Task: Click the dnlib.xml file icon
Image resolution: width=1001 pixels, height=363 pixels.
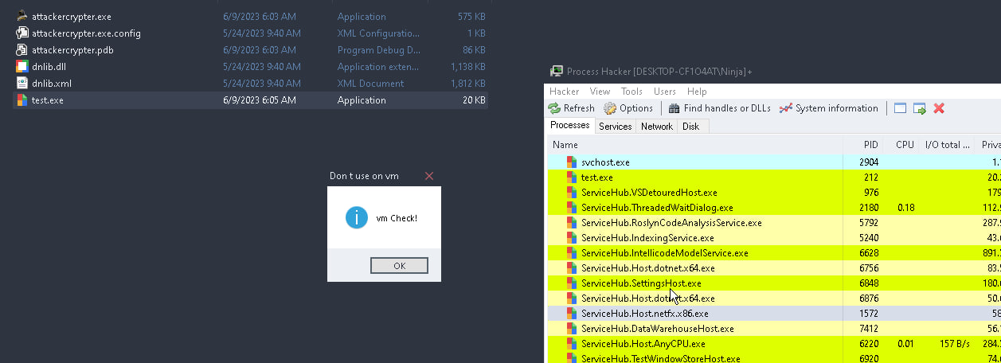Action: pyautogui.click(x=22, y=84)
